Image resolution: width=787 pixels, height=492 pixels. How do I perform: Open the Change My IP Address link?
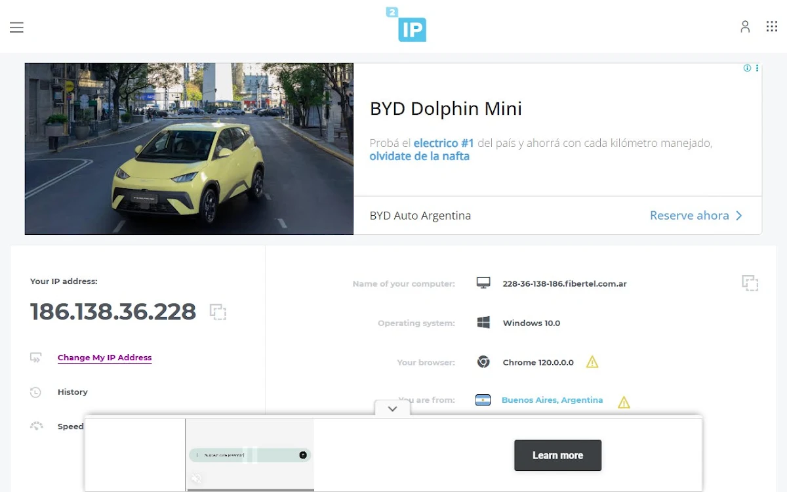(105, 358)
